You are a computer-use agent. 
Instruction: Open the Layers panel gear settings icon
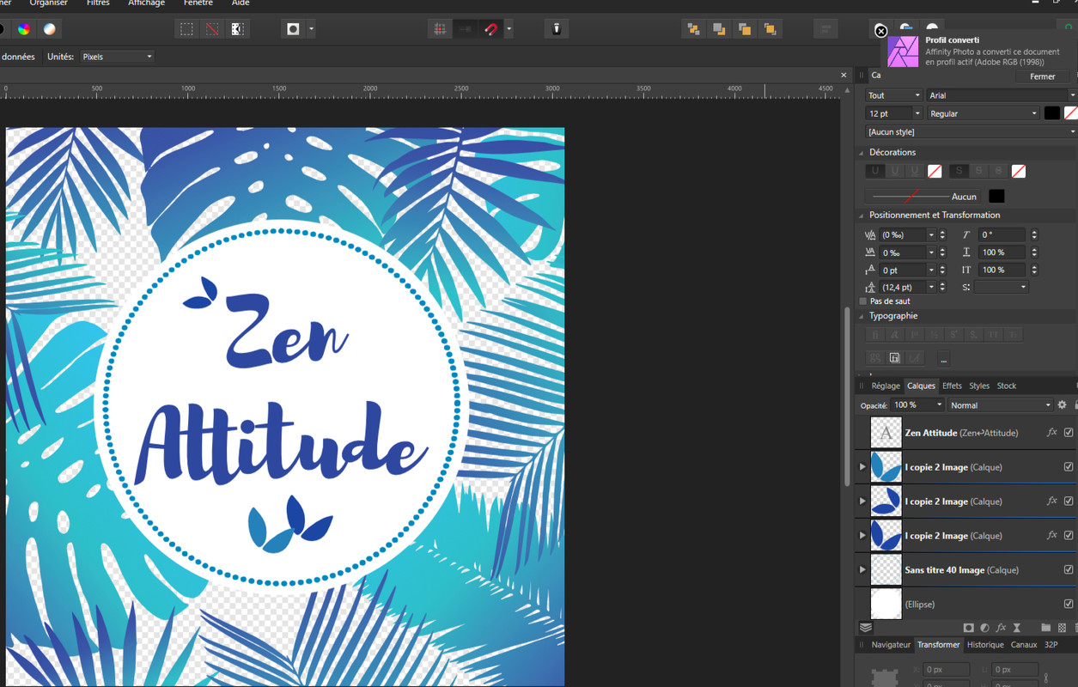[1062, 405]
